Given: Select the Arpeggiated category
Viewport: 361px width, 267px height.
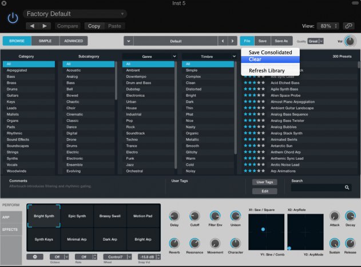Looking at the screenshot, I should (x=29, y=70).
